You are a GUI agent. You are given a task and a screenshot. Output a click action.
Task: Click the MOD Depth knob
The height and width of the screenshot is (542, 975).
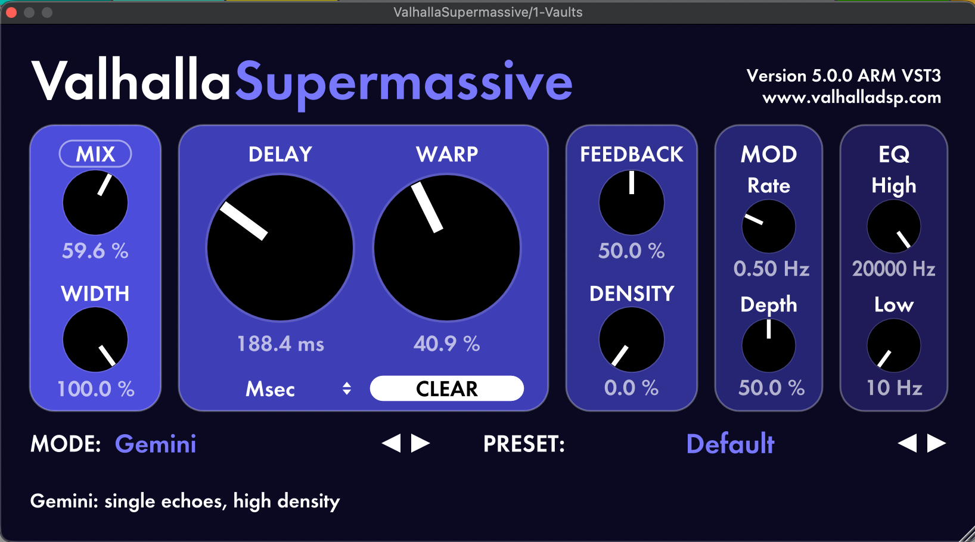769,345
